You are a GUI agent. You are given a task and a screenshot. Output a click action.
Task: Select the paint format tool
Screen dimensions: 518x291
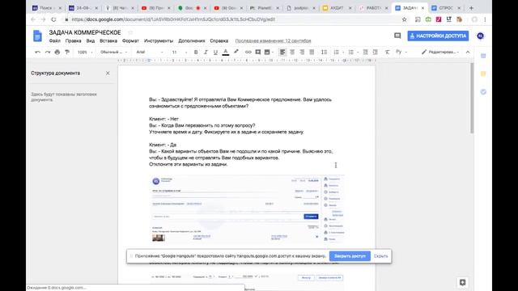(67, 52)
